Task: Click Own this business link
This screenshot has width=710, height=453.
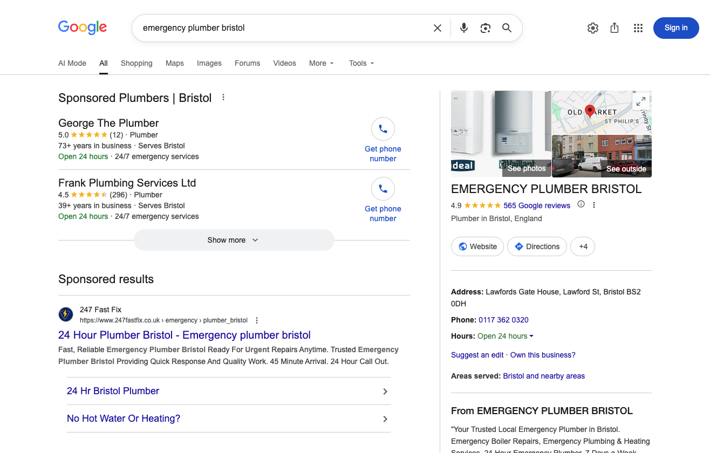Action: (x=543, y=355)
